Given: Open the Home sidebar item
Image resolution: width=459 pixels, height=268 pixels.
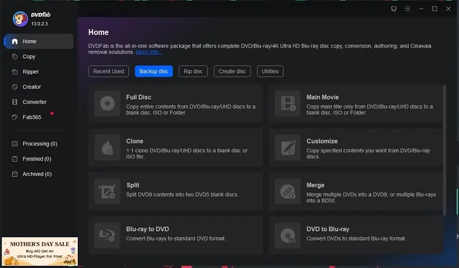Looking at the screenshot, I should pos(39,41).
